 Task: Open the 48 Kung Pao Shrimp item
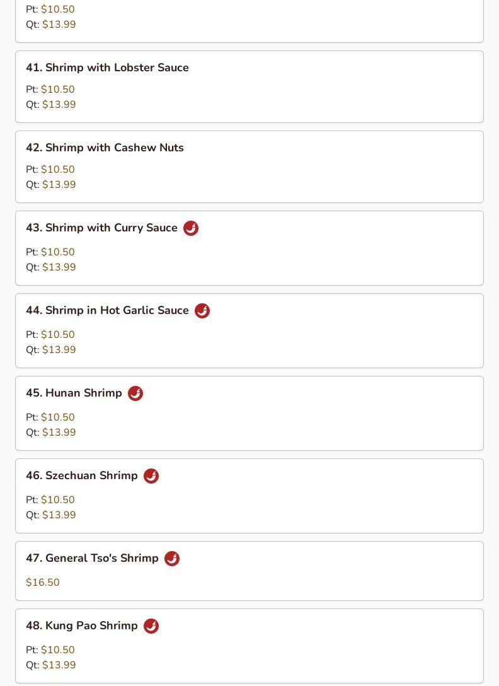[82, 625]
